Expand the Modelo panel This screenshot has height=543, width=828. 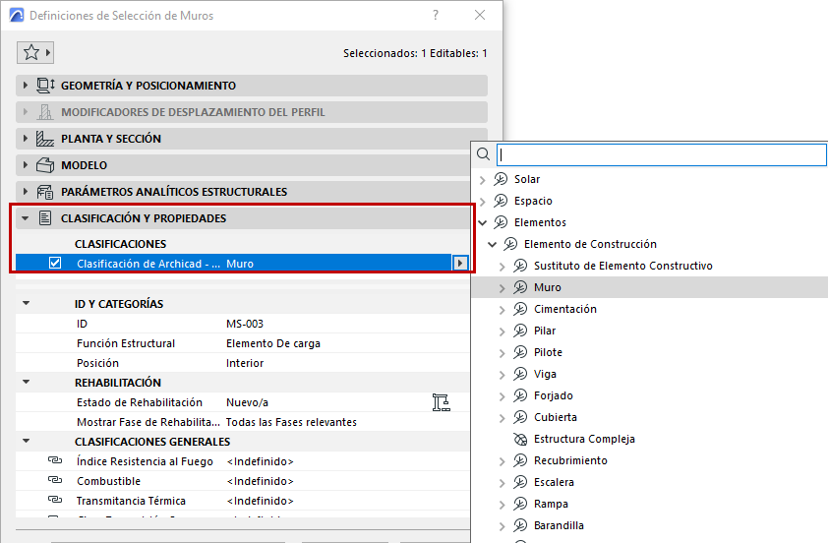click(x=25, y=165)
